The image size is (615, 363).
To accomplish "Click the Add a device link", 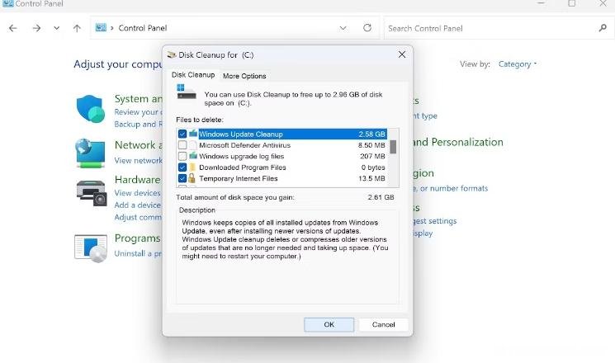I will [x=138, y=205].
